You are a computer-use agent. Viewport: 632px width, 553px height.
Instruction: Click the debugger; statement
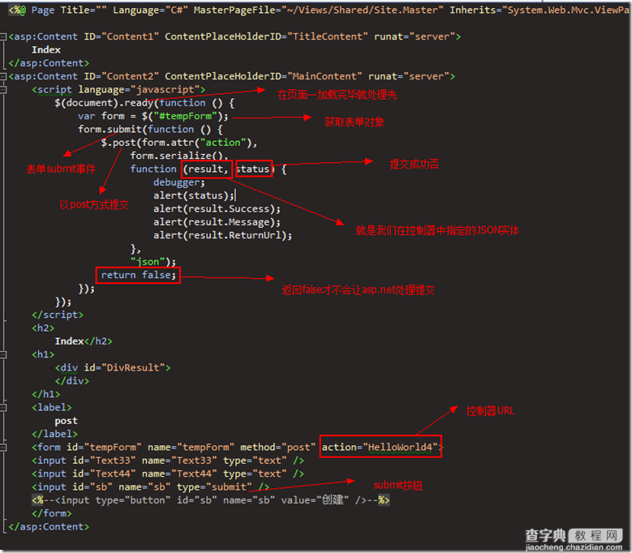click(179, 182)
